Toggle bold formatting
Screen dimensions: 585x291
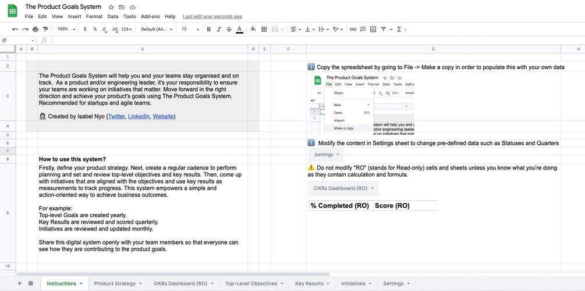(x=209, y=29)
